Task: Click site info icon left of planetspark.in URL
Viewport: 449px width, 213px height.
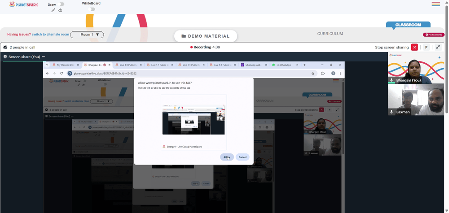Action: (70, 74)
